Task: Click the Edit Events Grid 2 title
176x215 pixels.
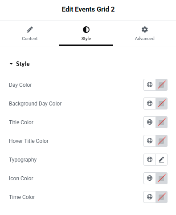Action: pos(88,9)
